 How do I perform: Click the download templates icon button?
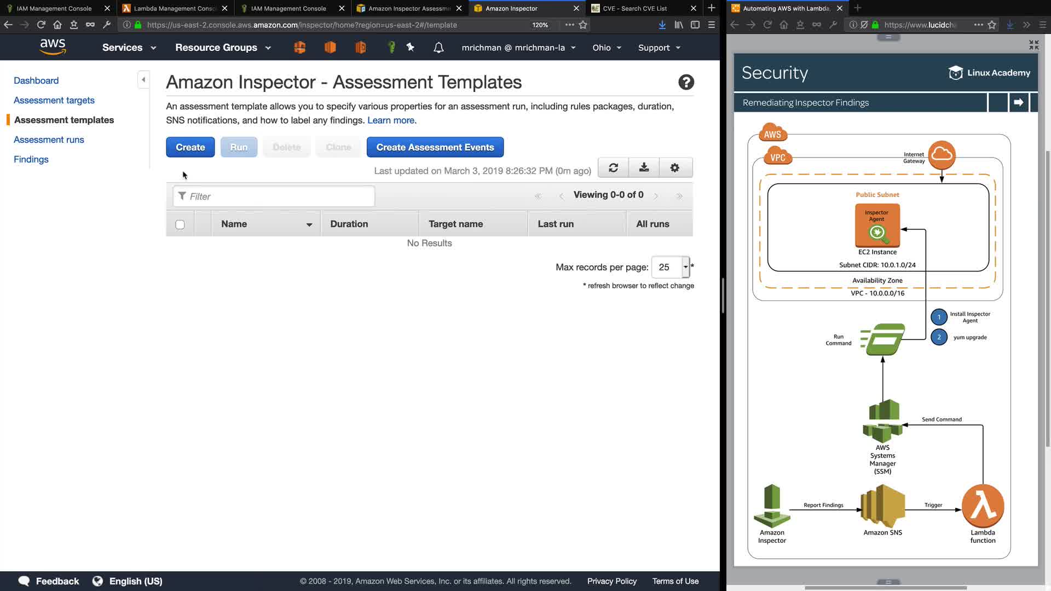[644, 168]
